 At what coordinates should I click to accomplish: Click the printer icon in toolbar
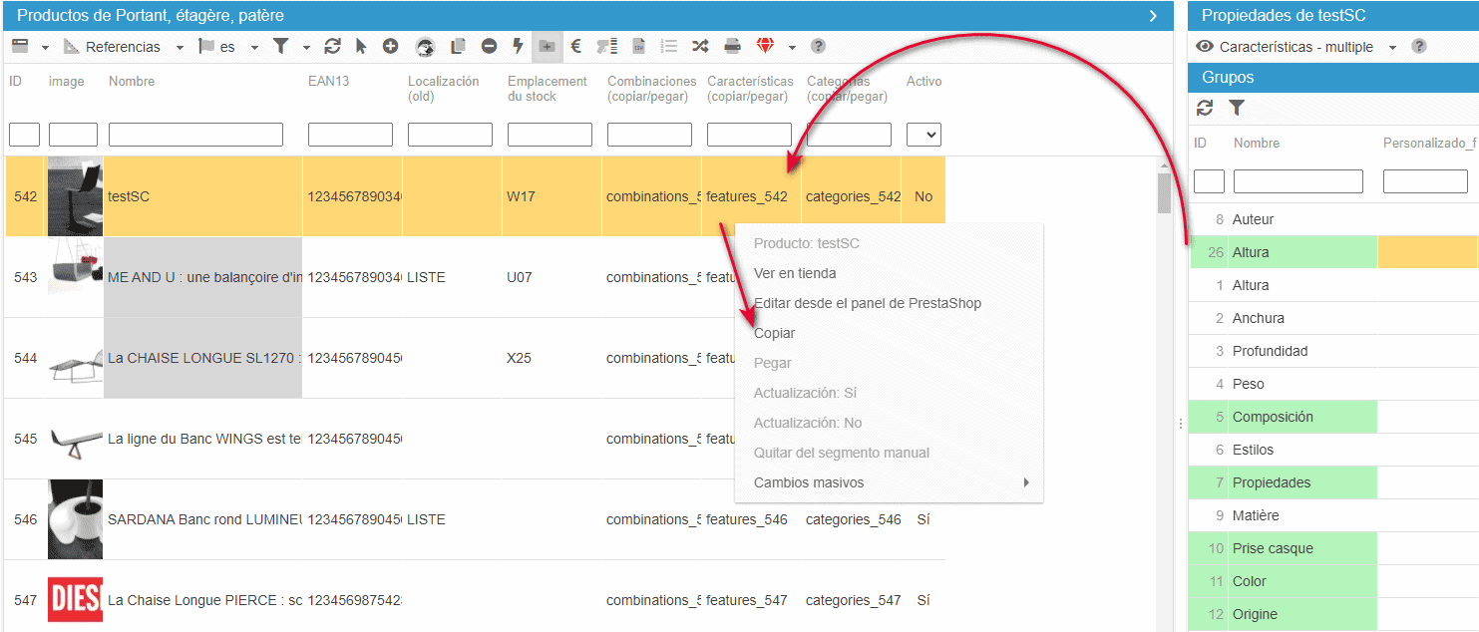(732, 46)
